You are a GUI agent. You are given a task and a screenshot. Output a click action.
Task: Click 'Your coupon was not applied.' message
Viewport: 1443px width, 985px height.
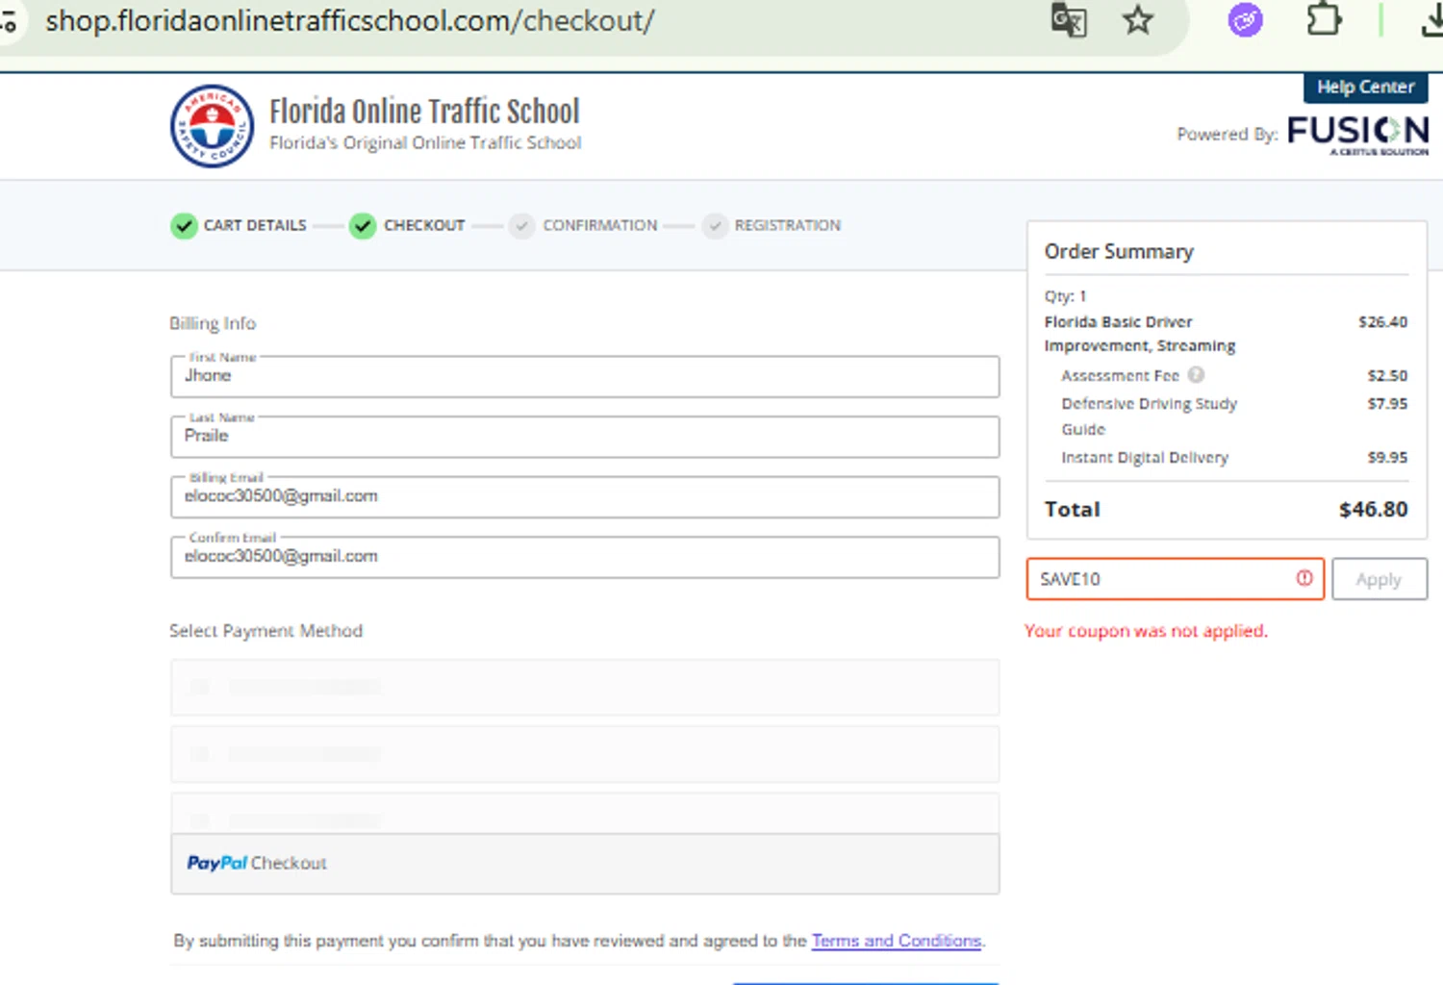coord(1146,631)
